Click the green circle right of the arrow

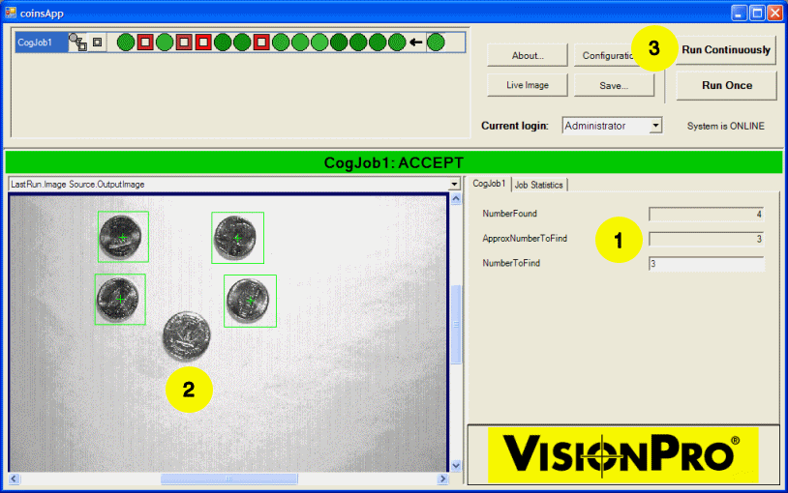point(436,43)
